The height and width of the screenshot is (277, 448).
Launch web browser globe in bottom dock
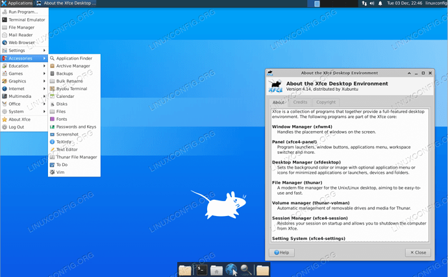231,270
